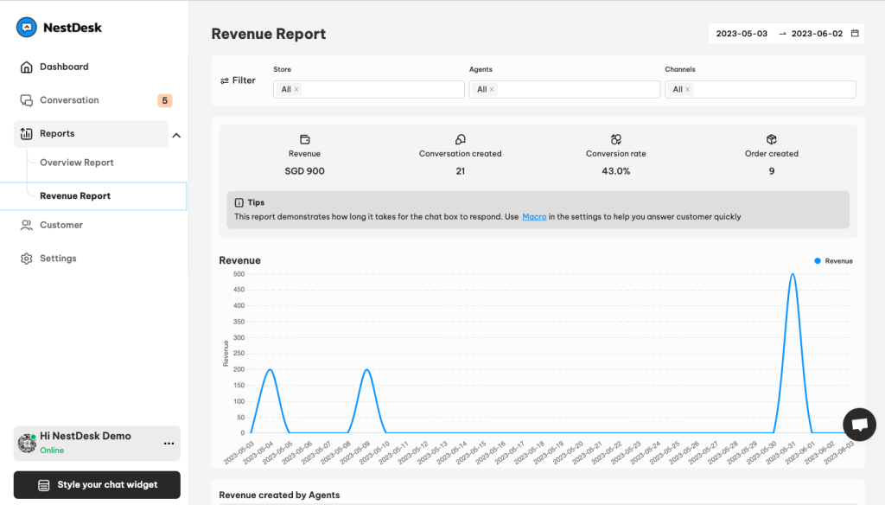
Task: Click the Revenue legend label
Action: [x=838, y=261]
